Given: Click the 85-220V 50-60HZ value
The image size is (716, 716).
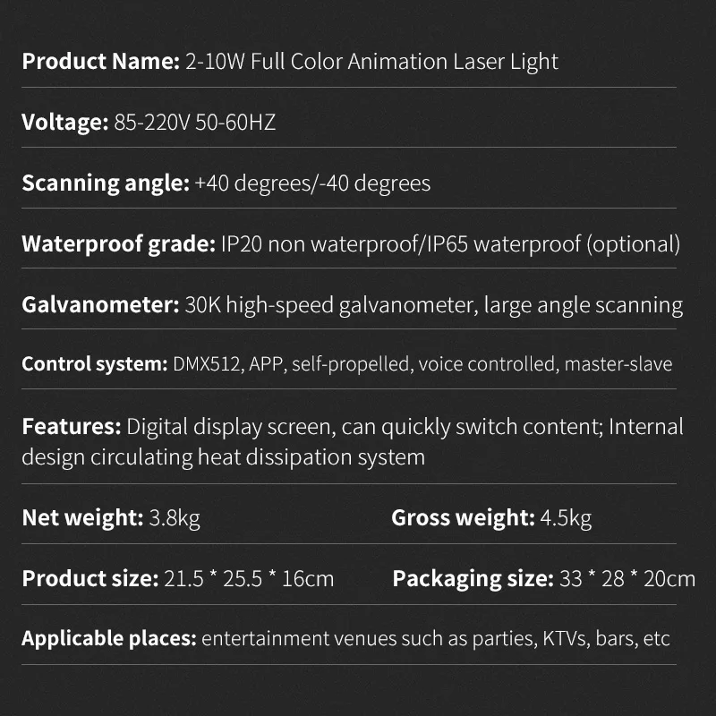Looking at the screenshot, I should [195, 123].
